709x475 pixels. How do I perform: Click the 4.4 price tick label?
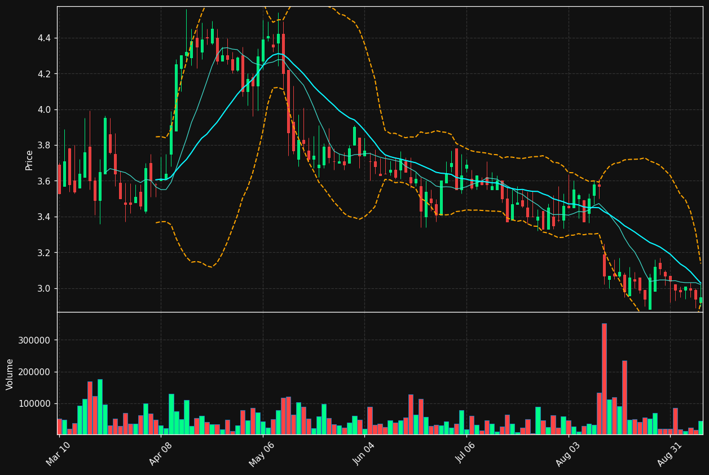tap(44, 38)
